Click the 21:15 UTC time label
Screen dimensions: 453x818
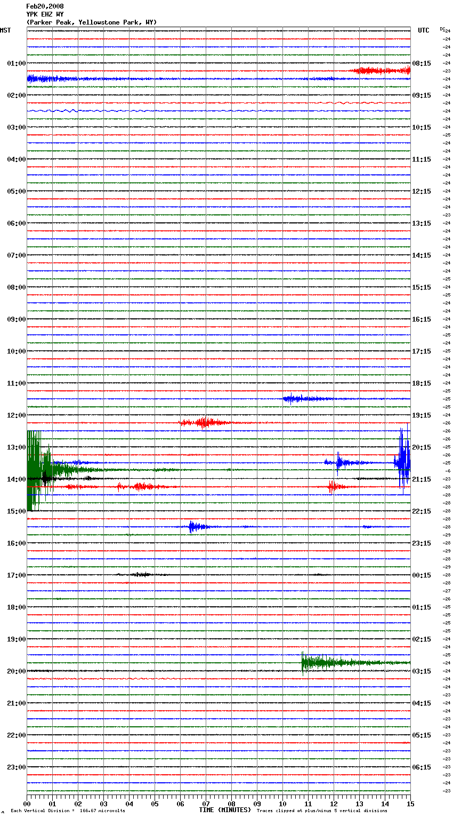click(422, 479)
